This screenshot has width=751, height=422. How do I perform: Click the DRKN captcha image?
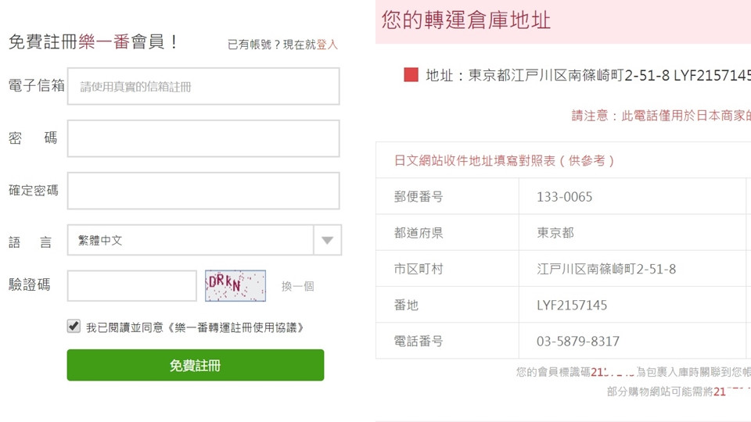(x=235, y=286)
